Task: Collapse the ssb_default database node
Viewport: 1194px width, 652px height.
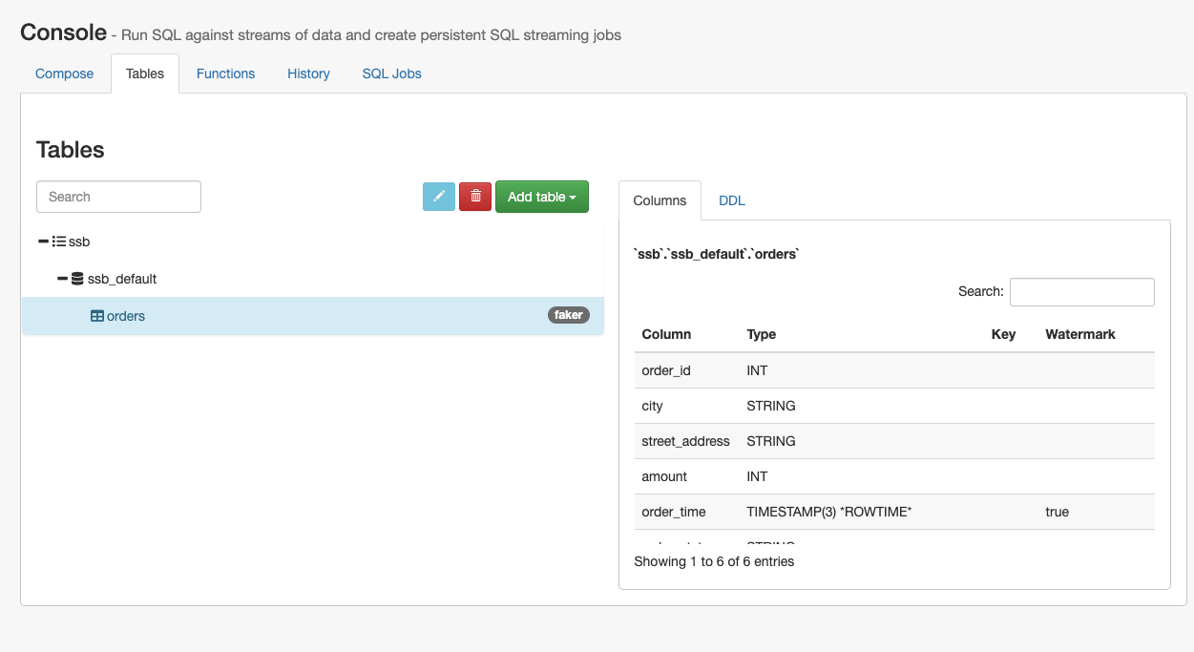Action: (x=62, y=279)
